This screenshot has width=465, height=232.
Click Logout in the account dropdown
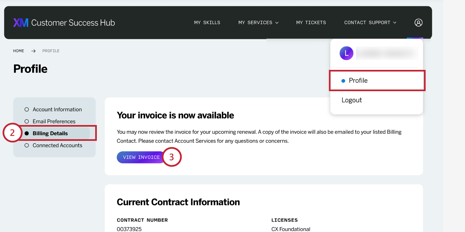[352, 100]
